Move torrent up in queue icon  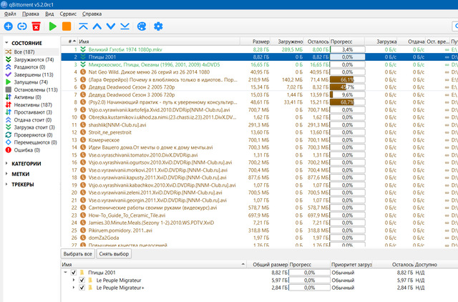tap(97, 26)
